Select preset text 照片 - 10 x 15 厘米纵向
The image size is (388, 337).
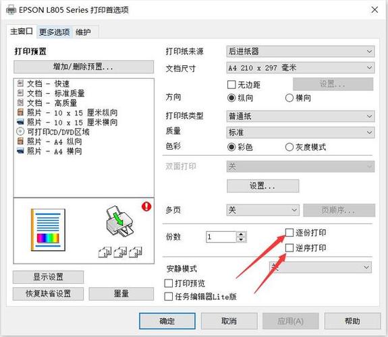[72, 113]
